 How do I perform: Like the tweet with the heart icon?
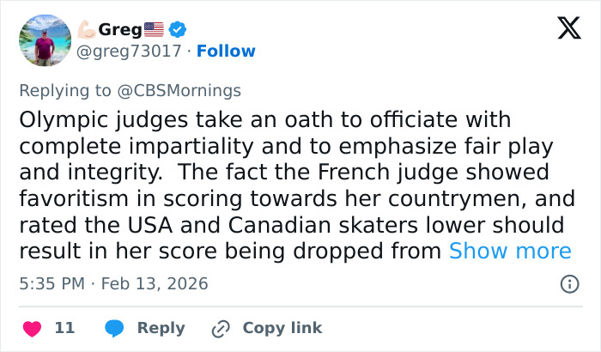(x=31, y=328)
